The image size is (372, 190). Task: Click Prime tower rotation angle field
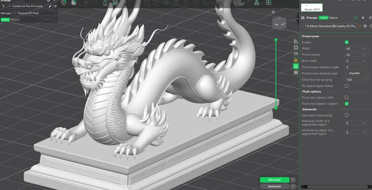(357, 67)
